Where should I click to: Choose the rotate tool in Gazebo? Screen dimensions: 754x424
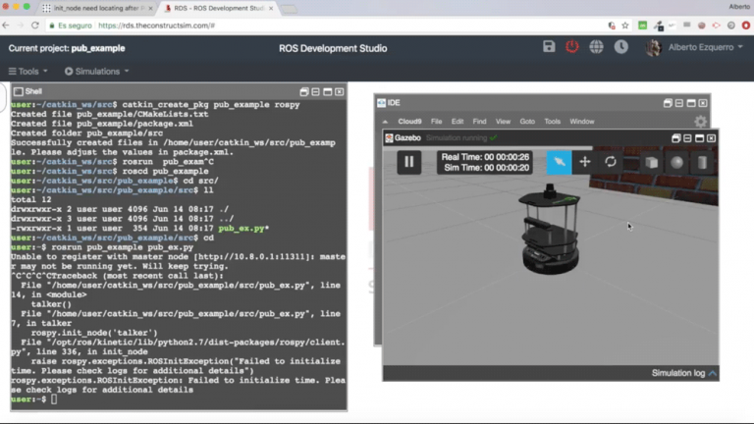(611, 162)
